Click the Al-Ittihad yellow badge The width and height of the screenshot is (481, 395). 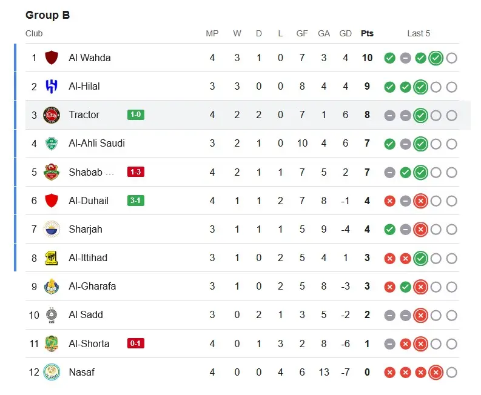pyautogui.click(x=52, y=258)
